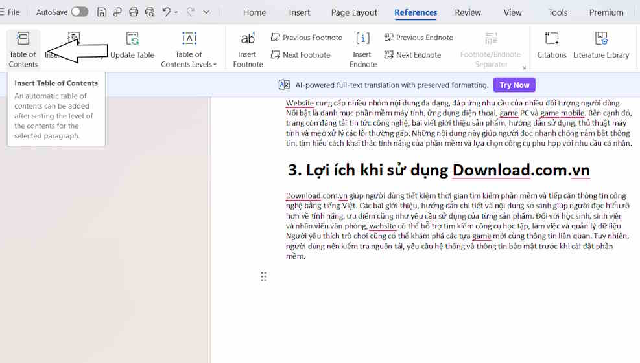Go to Next Footnote
Image resolution: width=640 pixels, height=363 pixels.
coord(300,54)
